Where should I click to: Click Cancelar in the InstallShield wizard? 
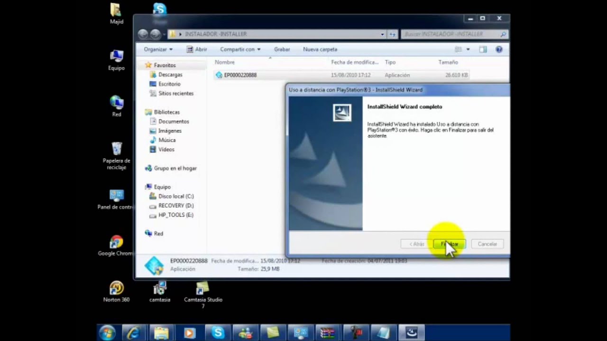pos(487,244)
